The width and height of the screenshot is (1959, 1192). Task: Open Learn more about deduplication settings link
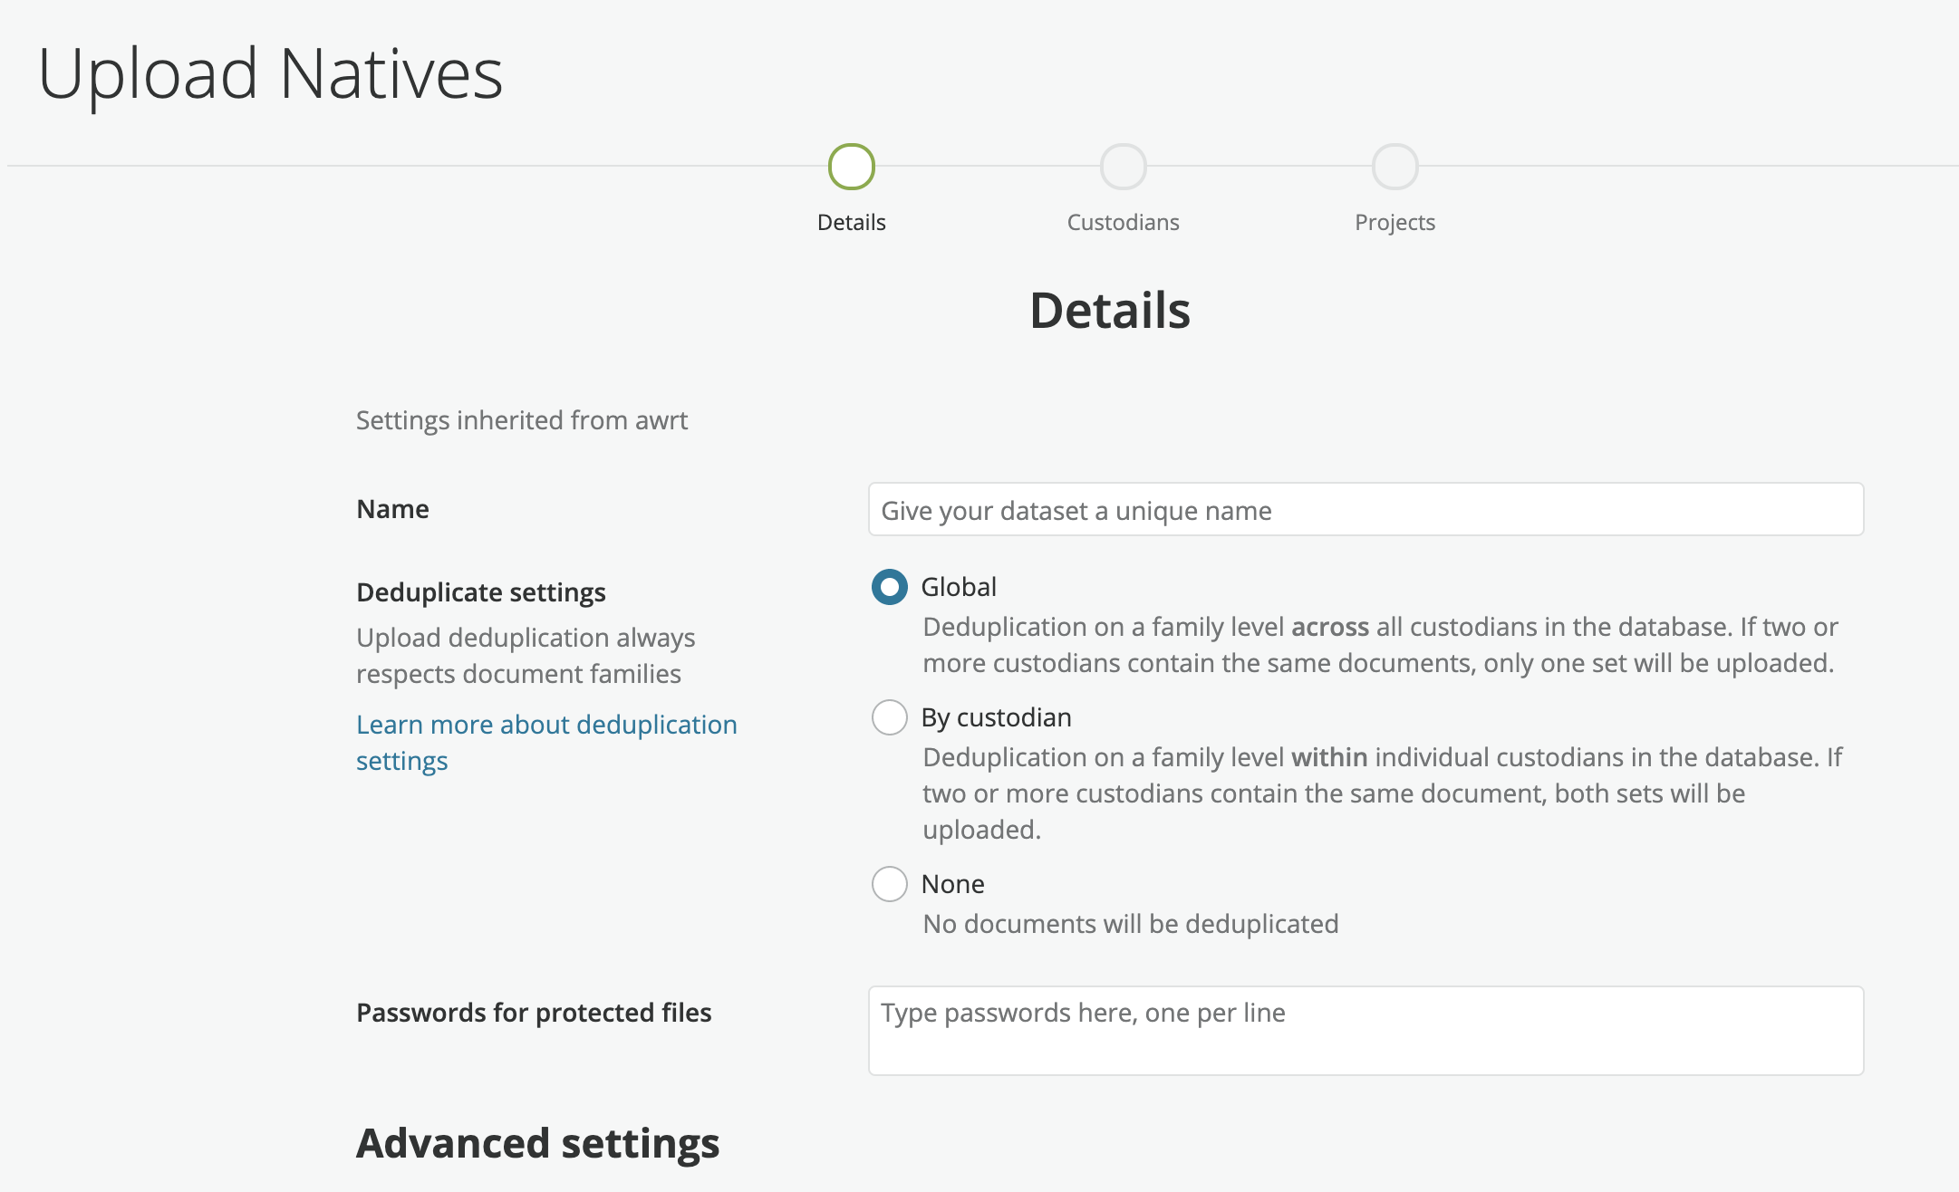546,743
